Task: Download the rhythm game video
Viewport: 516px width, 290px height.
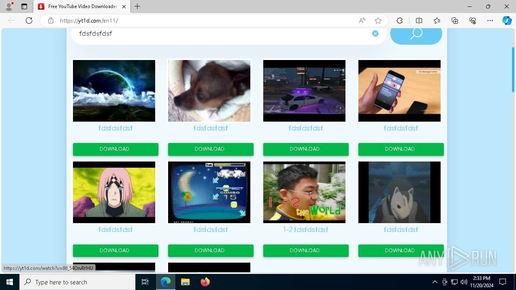Action: (x=211, y=251)
